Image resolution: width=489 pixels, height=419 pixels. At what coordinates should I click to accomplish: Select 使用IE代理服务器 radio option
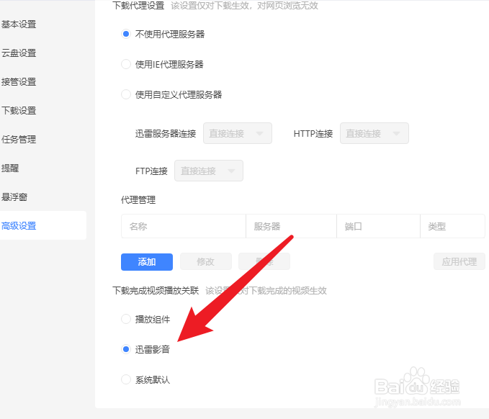(x=126, y=64)
